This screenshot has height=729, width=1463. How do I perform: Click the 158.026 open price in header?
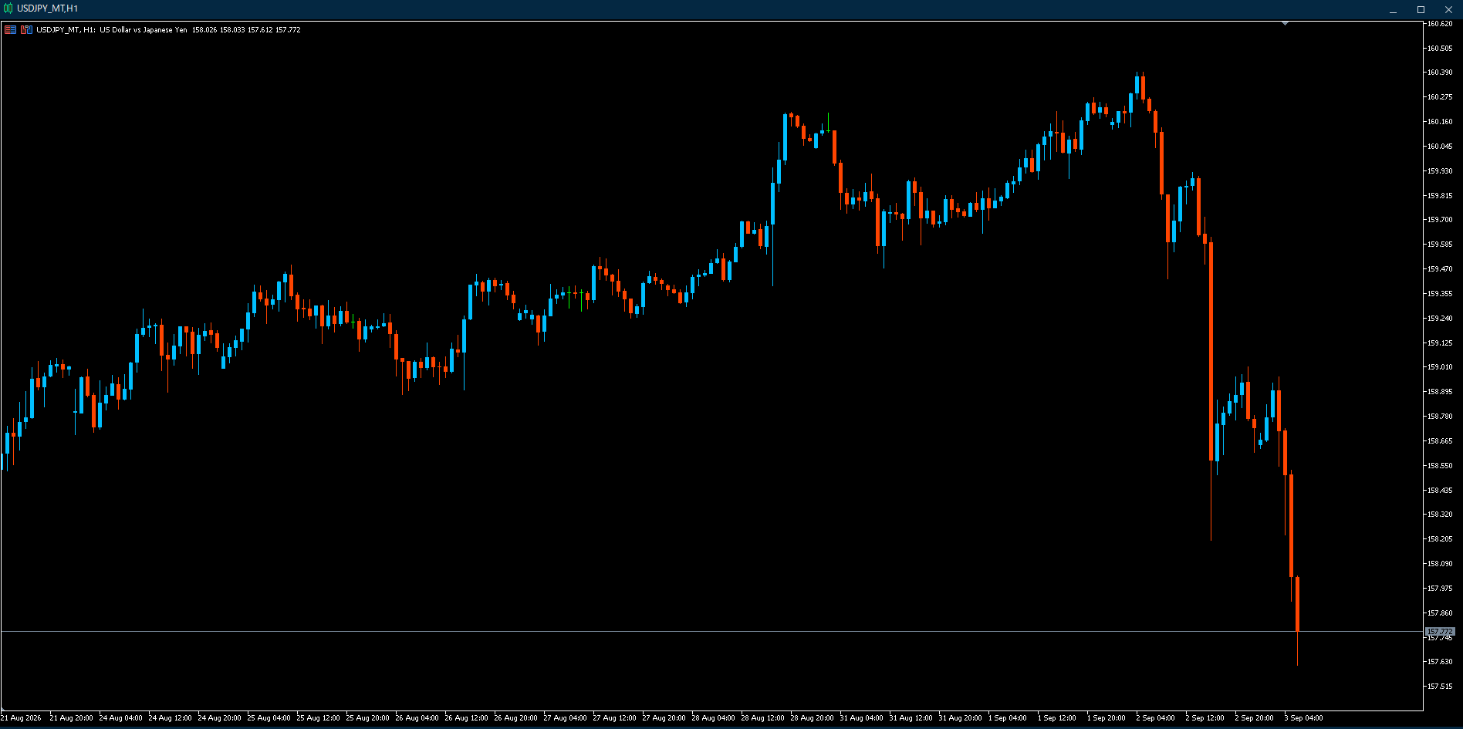pos(204,29)
